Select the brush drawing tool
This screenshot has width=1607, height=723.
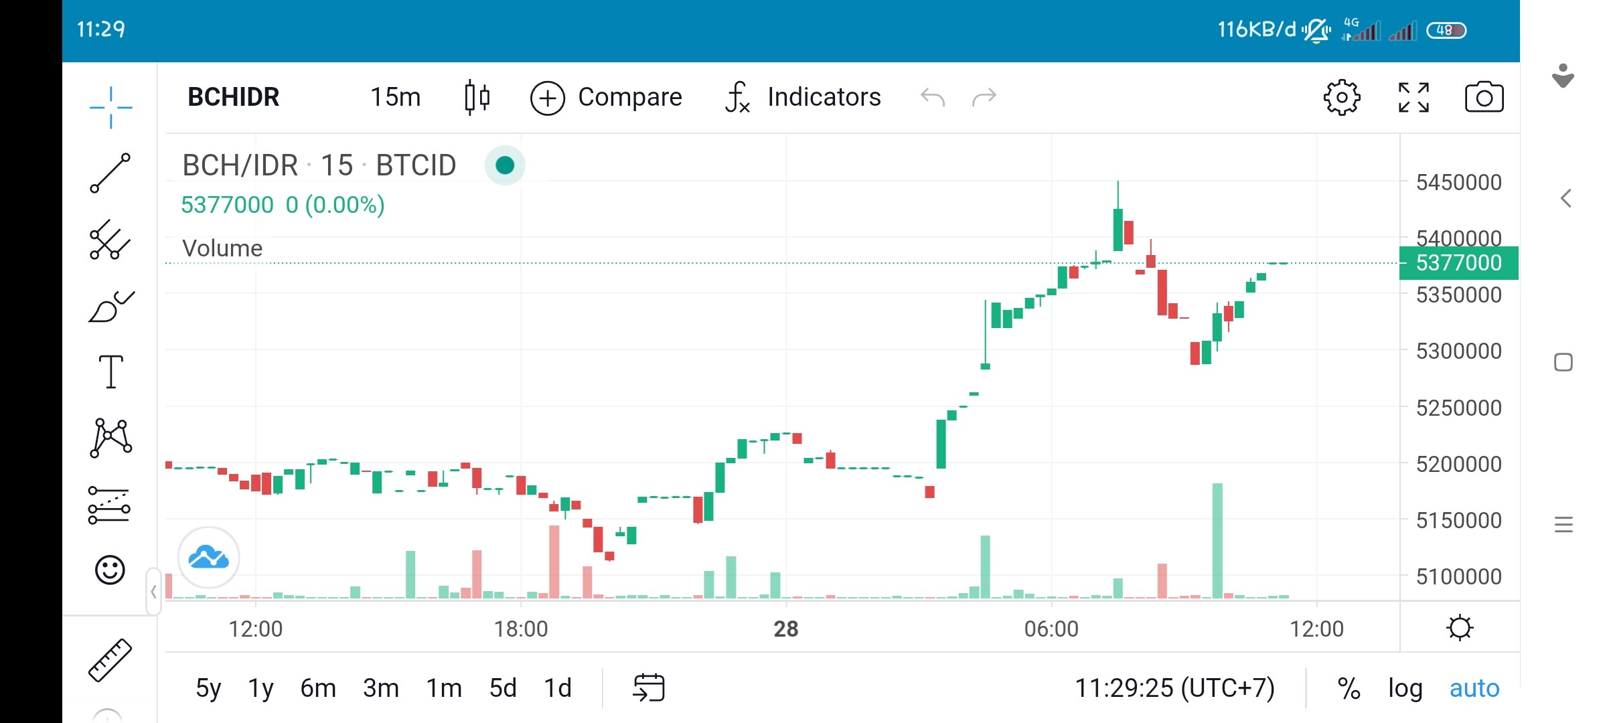tap(110, 307)
